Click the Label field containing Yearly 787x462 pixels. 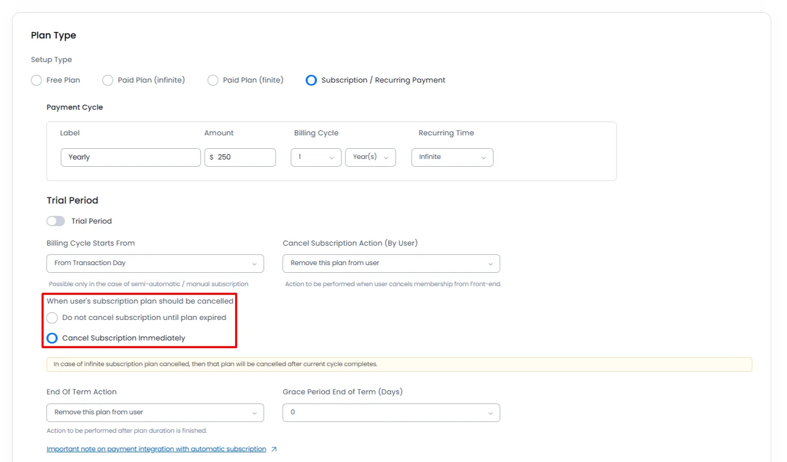130,157
